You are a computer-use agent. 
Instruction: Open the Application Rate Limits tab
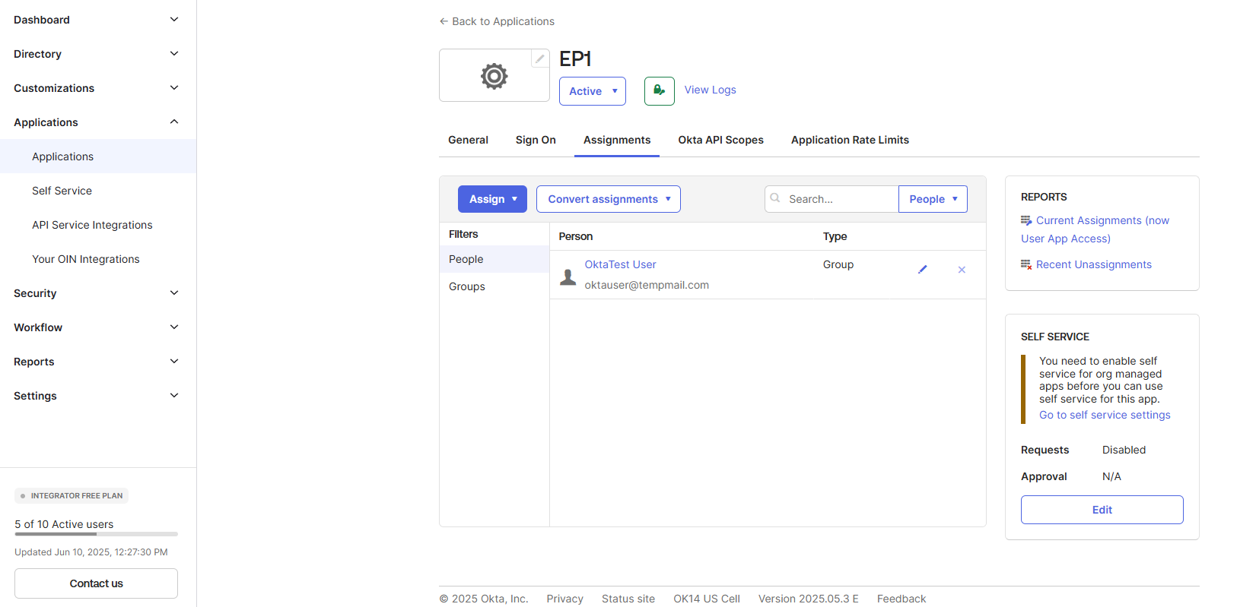(850, 140)
